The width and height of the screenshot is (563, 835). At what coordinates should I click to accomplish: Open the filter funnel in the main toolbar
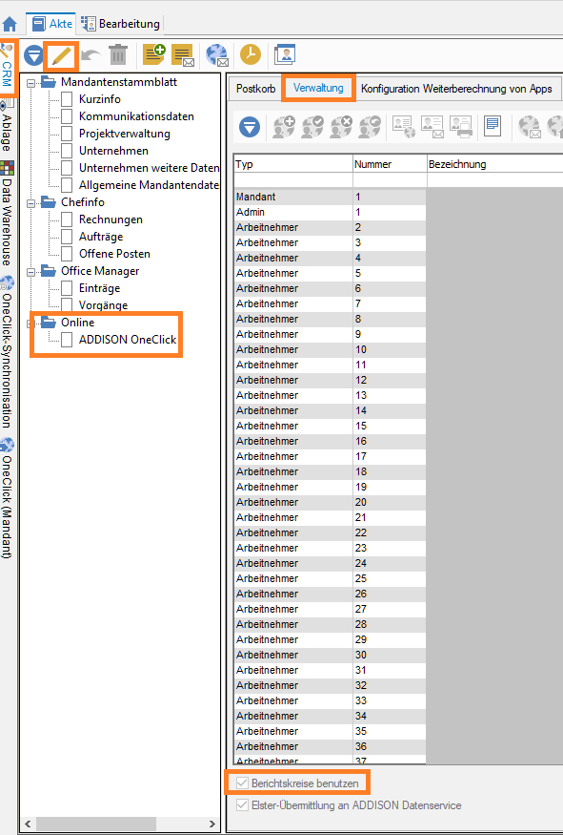[x=33, y=55]
